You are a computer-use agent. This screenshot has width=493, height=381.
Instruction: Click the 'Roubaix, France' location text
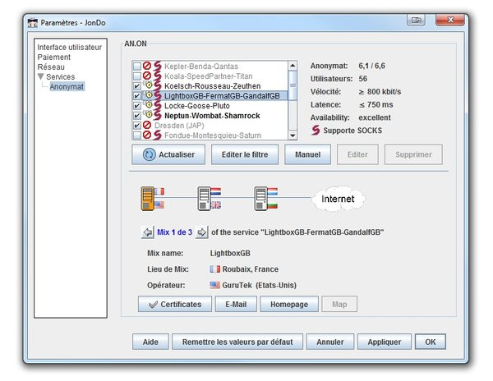tap(251, 269)
